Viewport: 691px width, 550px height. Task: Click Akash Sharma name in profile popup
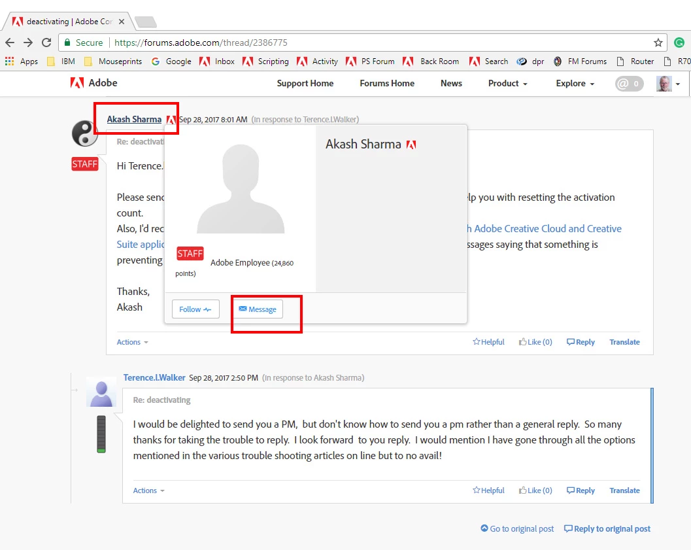coord(363,144)
